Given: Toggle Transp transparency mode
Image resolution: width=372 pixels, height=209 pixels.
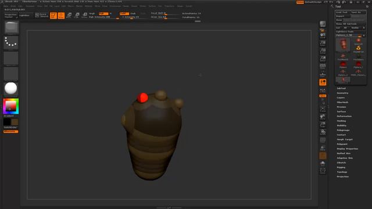Looking at the screenshot, I should pos(323,148).
